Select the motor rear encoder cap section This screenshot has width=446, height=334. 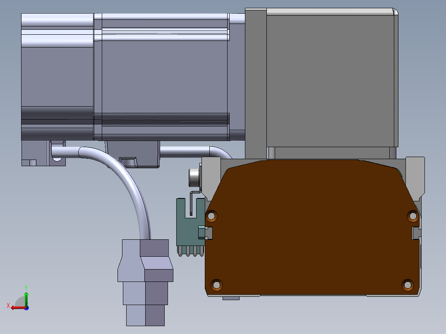[x=58, y=77]
